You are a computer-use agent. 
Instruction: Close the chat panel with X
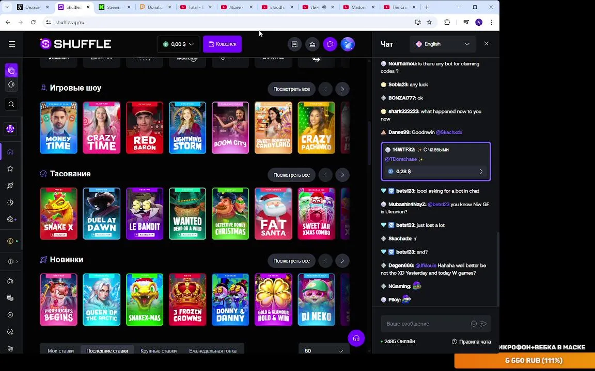point(486,44)
